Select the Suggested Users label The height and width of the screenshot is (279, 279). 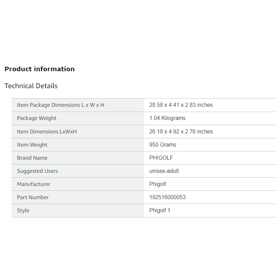pos(37,171)
